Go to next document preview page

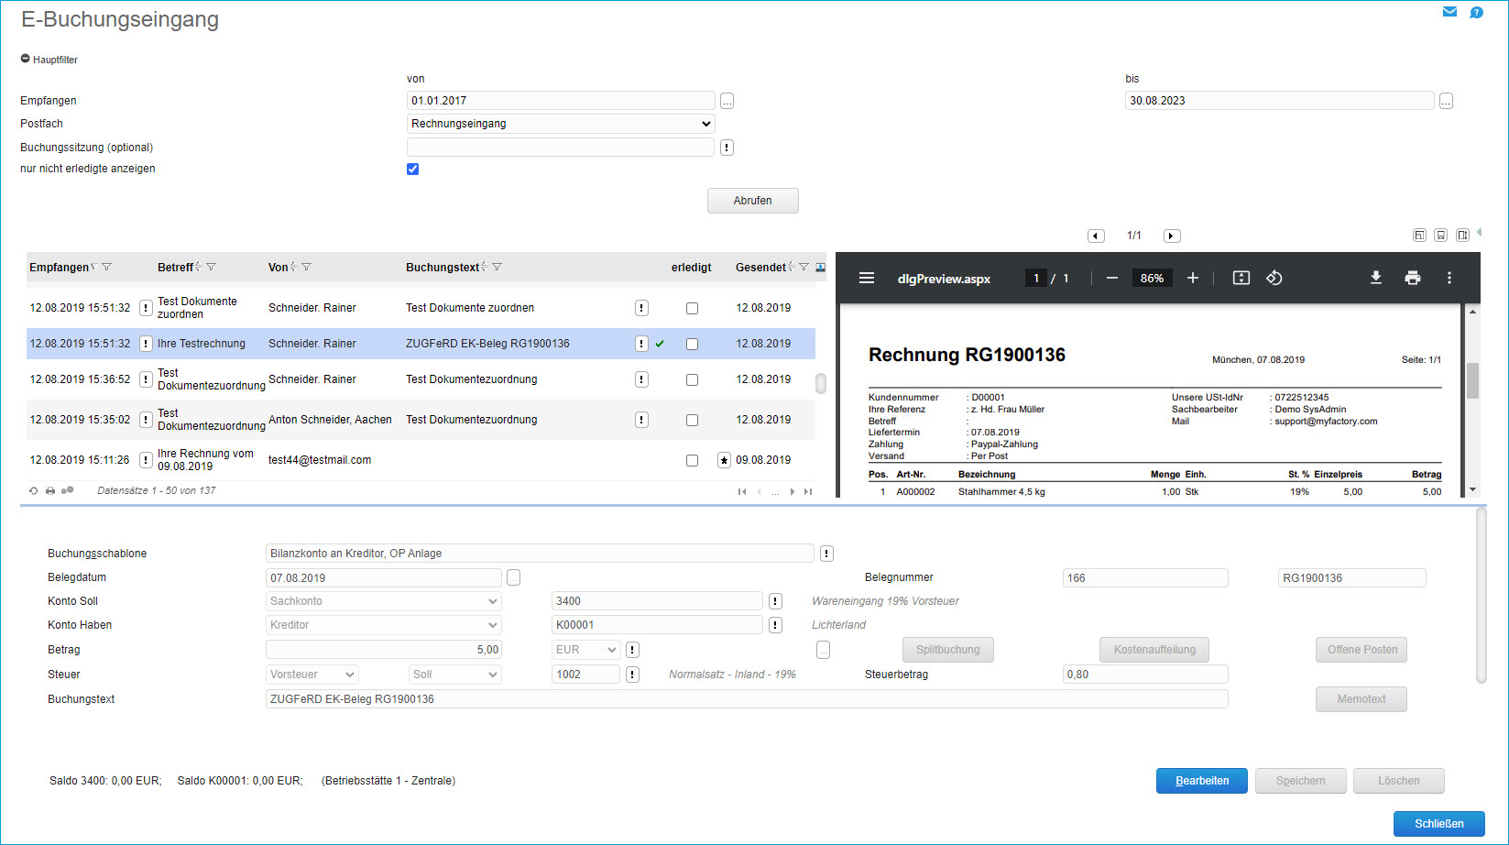[x=1171, y=236]
